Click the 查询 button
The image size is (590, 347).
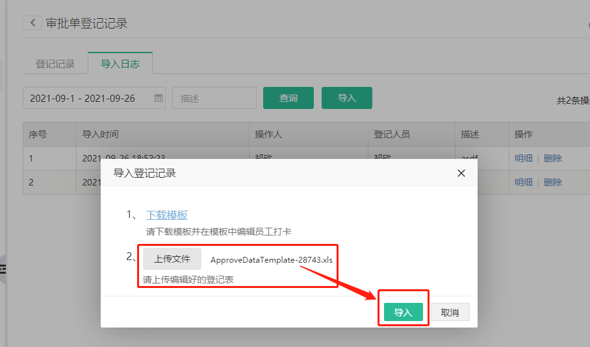point(289,98)
